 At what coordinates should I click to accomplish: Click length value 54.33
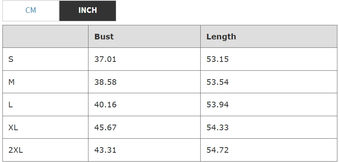point(218,127)
